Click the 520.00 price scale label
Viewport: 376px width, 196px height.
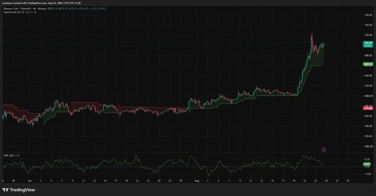(x=368, y=136)
